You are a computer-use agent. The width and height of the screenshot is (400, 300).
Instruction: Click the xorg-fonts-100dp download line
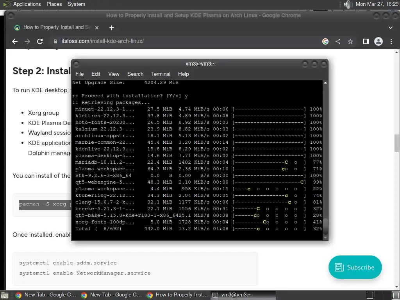point(198,222)
